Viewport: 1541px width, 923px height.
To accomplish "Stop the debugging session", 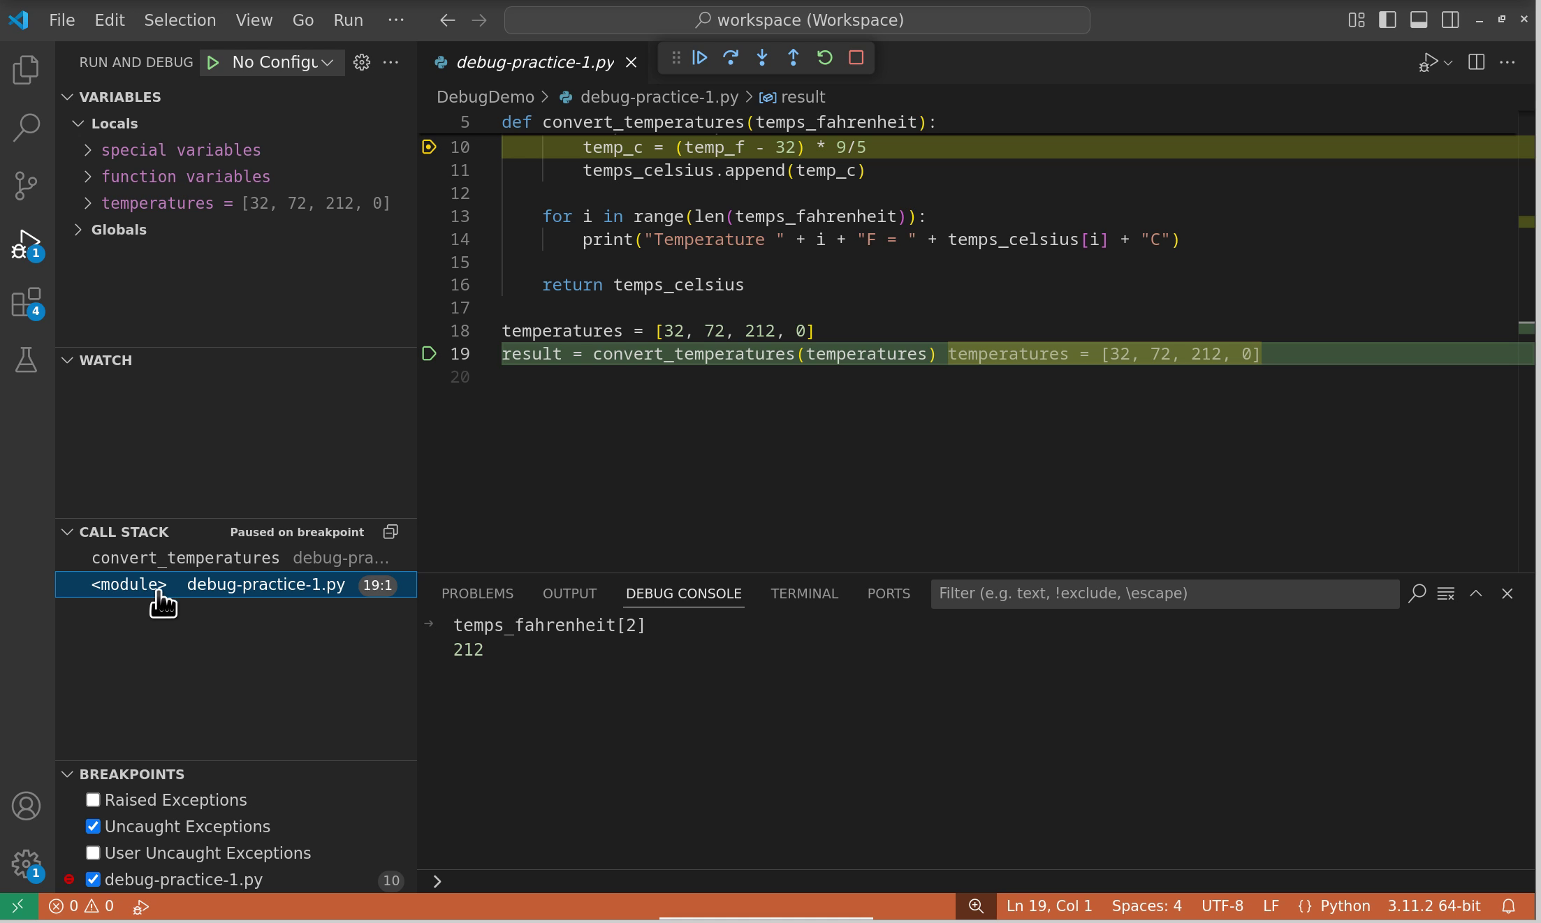I will [856, 58].
